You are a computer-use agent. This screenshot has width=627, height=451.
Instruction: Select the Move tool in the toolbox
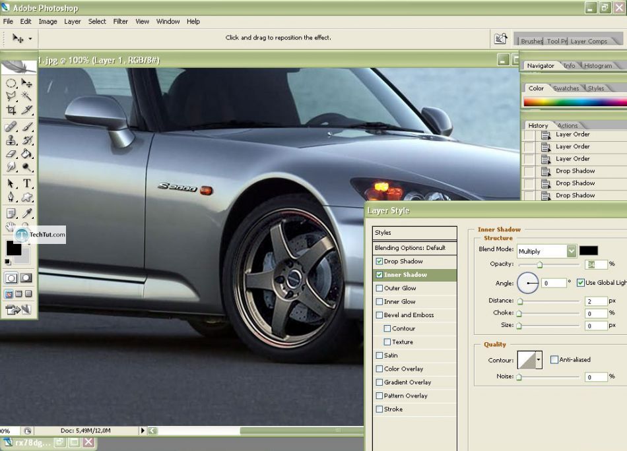pyautogui.click(x=26, y=83)
